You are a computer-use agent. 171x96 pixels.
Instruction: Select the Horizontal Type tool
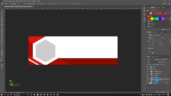[2, 46]
